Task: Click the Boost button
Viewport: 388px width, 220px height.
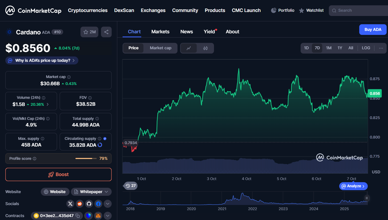Action: click(x=58, y=174)
